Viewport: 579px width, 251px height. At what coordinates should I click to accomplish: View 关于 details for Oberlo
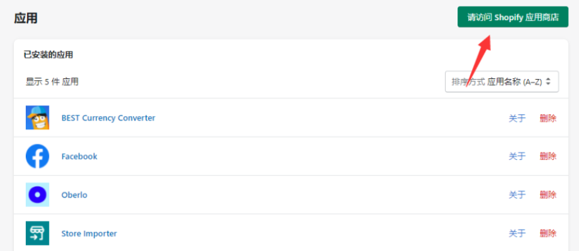click(517, 195)
